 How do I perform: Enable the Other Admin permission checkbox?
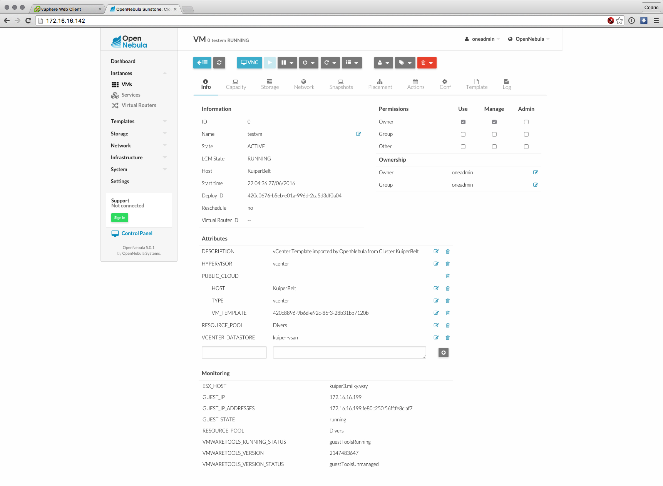pos(526,147)
